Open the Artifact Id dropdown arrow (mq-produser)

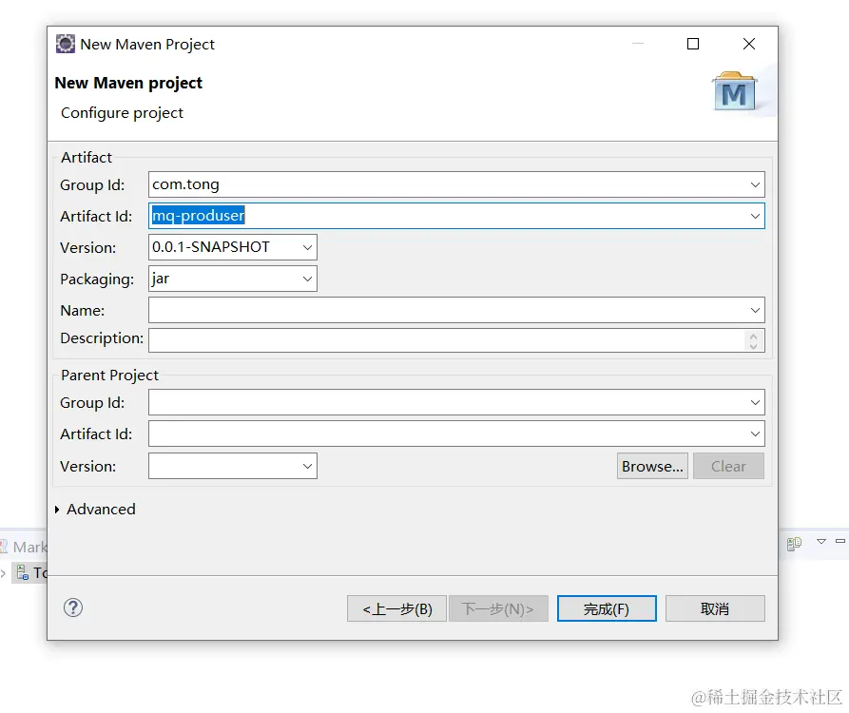(x=755, y=216)
